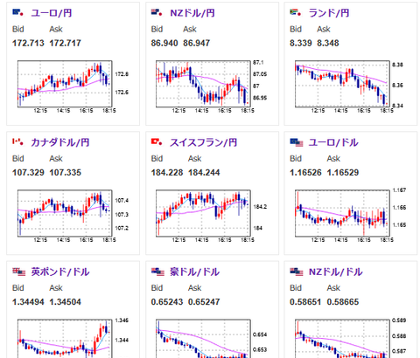The image size is (420, 358).
Task: Open the ユーロ/ドル currency pair link
Action: pyautogui.click(x=333, y=142)
